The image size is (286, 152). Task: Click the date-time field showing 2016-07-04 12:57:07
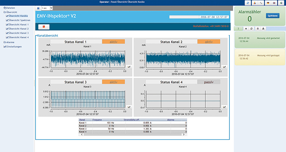(214, 17)
